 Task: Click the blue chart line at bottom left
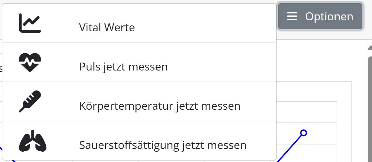pos(2,151)
